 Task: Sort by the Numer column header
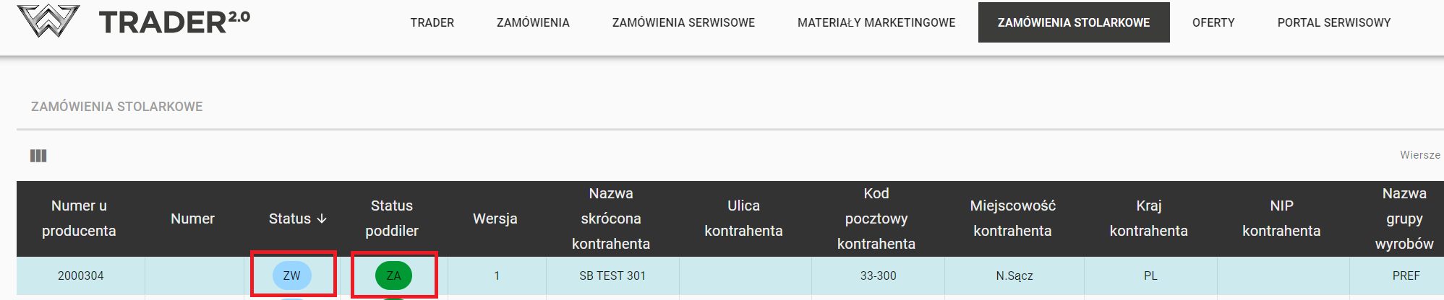click(192, 219)
